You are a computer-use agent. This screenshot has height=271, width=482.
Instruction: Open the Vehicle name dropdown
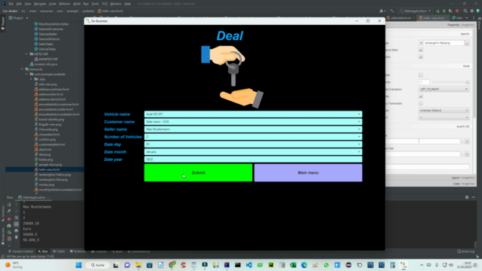point(253,114)
